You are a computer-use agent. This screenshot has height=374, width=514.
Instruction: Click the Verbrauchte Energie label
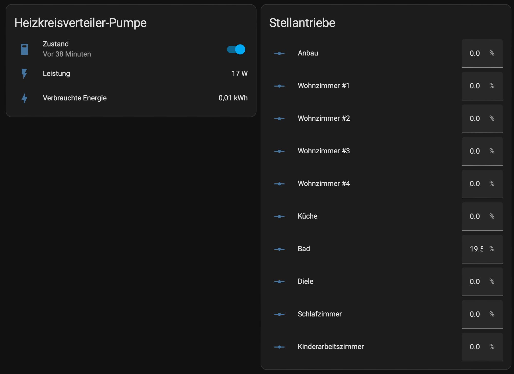point(75,98)
